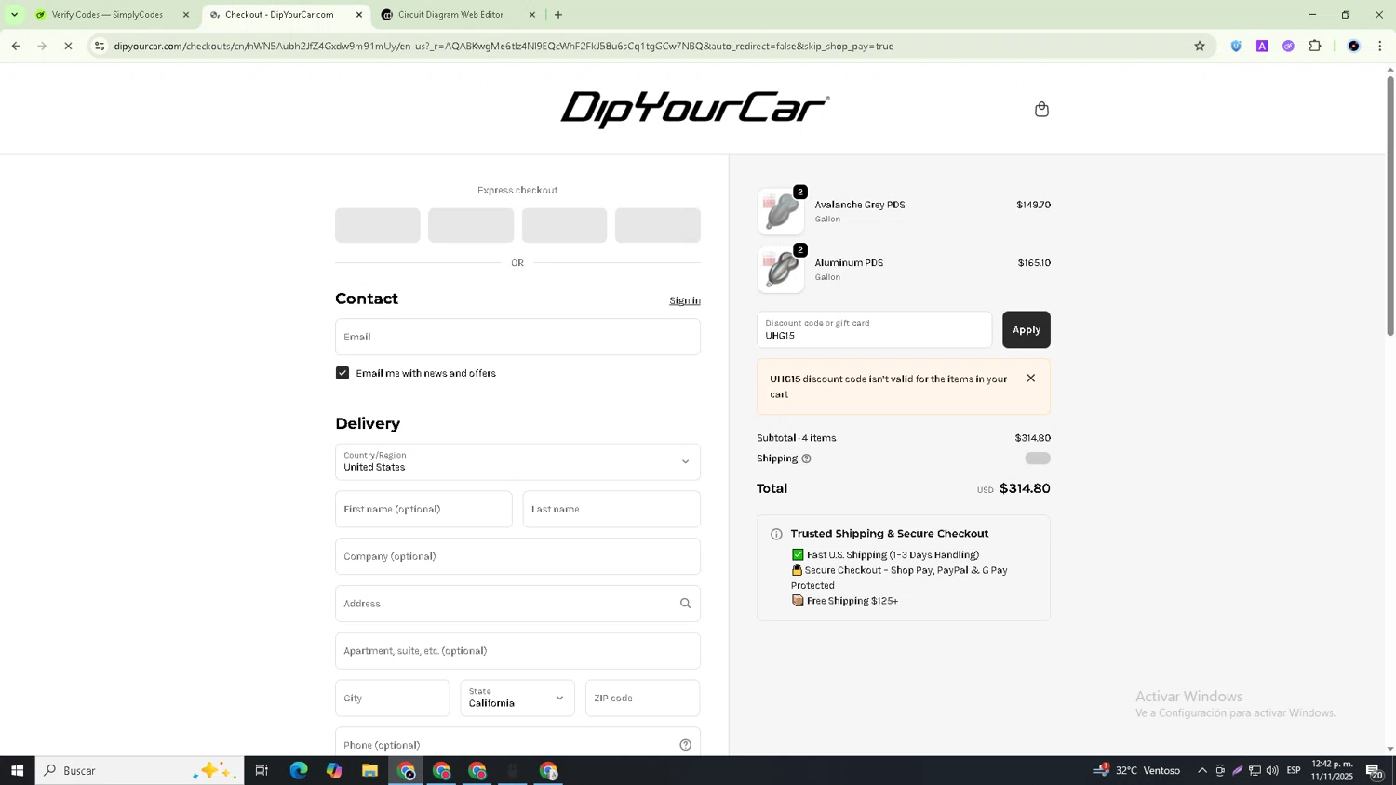
Task: Click the DipYourCar logo
Action: pos(694,110)
